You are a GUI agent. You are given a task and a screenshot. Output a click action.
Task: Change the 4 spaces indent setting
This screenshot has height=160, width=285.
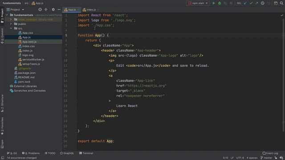pyautogui.click(x=252, y=158)
